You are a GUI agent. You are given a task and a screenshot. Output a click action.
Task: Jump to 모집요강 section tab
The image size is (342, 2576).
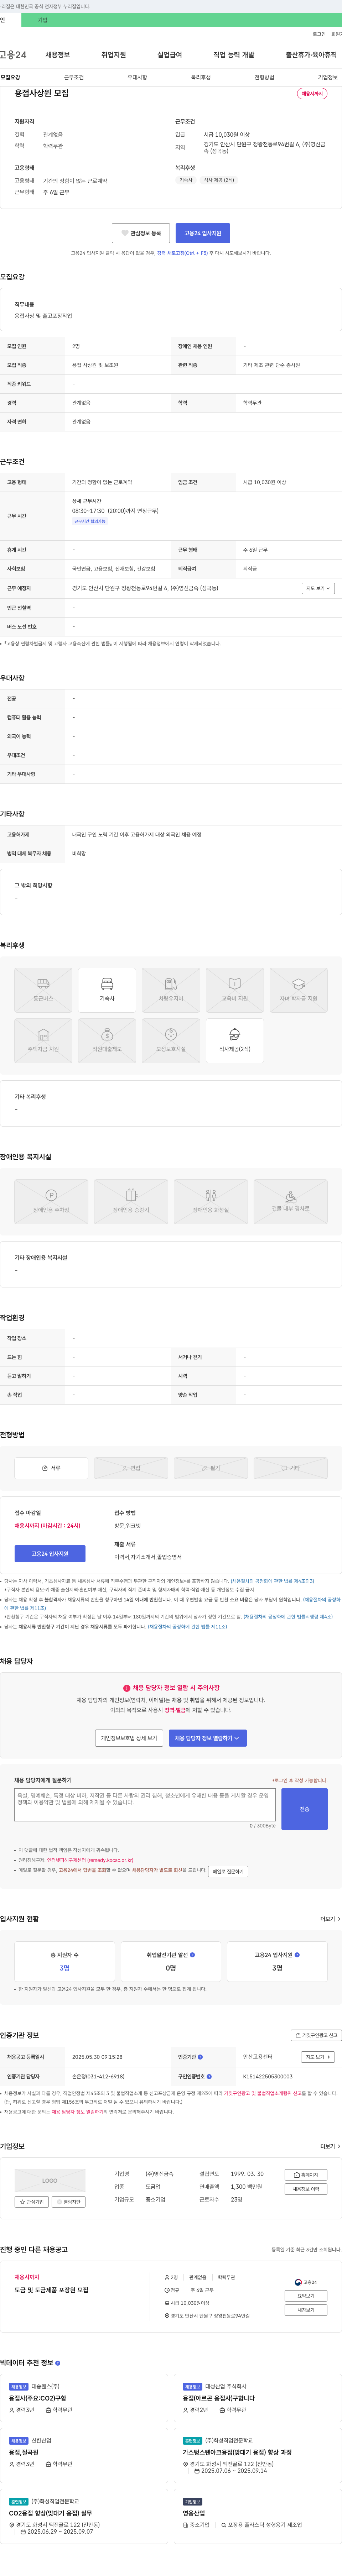click(10, 77)
